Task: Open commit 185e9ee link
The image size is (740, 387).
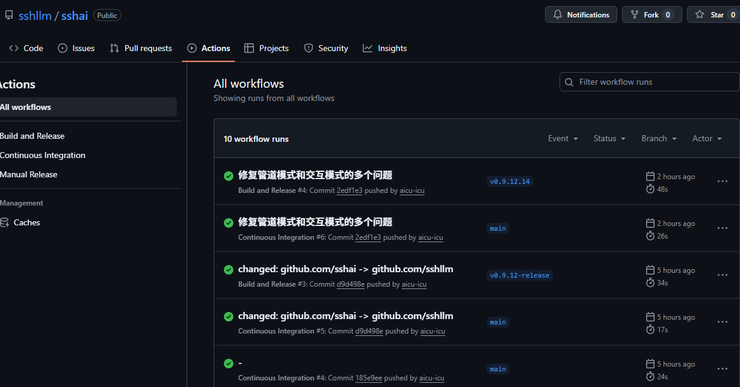Action: click(369, 378)
